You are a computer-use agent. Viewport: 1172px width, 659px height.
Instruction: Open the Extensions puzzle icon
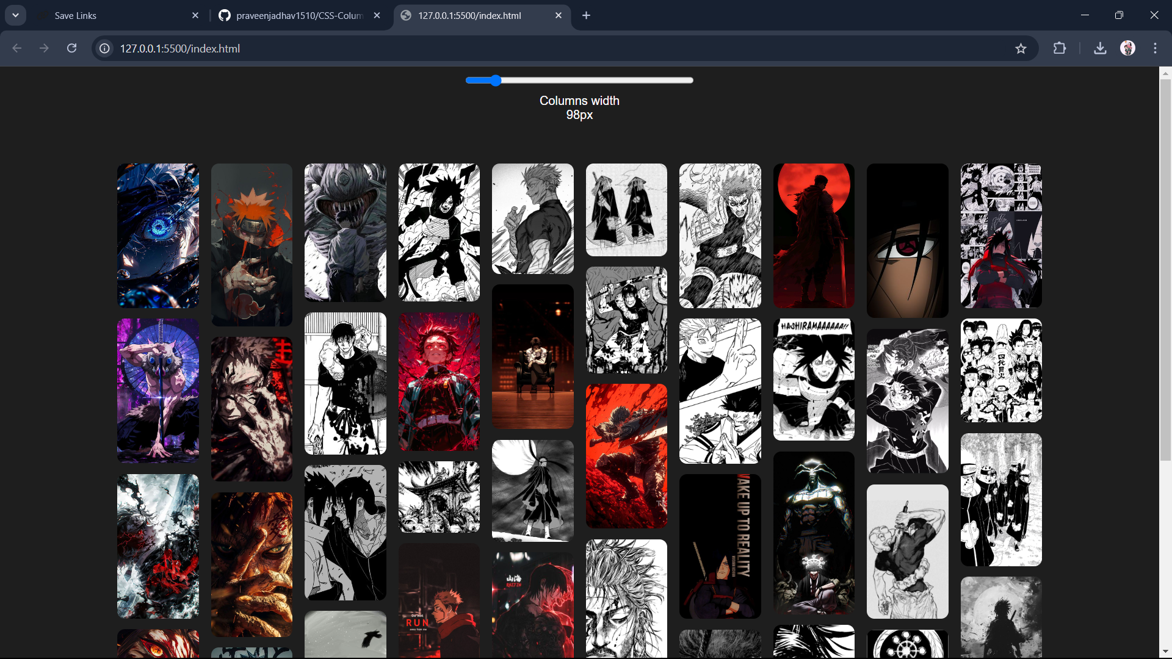coord(1060,48)
